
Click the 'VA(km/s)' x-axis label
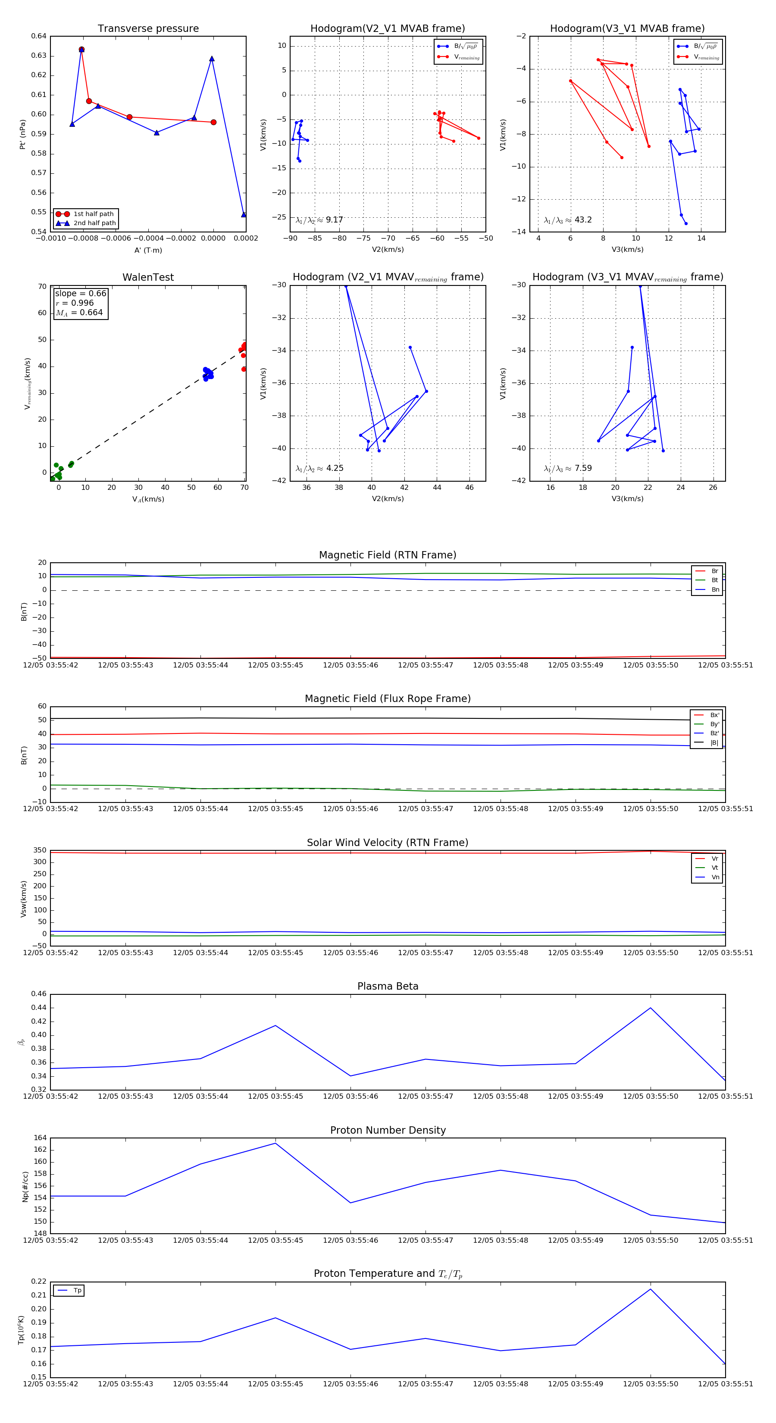(148, 499)
